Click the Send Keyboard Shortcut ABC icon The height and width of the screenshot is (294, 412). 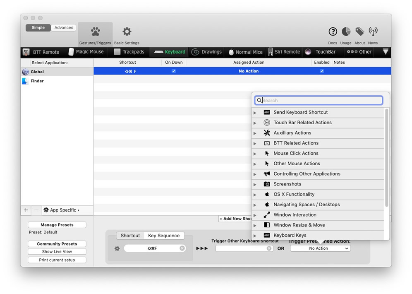(267, 112)
